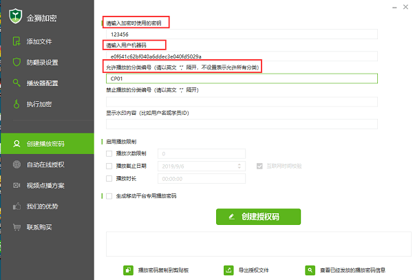
Task: Click the 播放器配置 search icon
Action: point(17,83)
